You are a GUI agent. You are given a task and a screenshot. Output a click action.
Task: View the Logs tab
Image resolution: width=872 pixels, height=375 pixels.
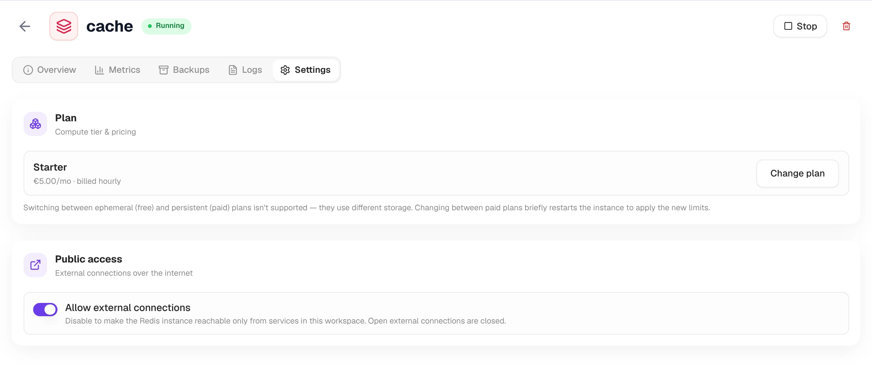pyautogui.click(x=245, y=70)
